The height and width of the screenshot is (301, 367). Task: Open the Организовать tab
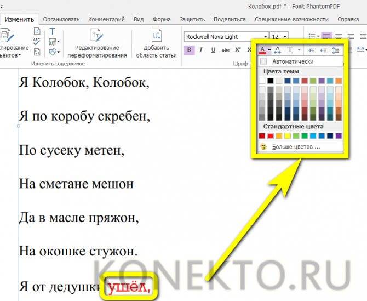61,19
